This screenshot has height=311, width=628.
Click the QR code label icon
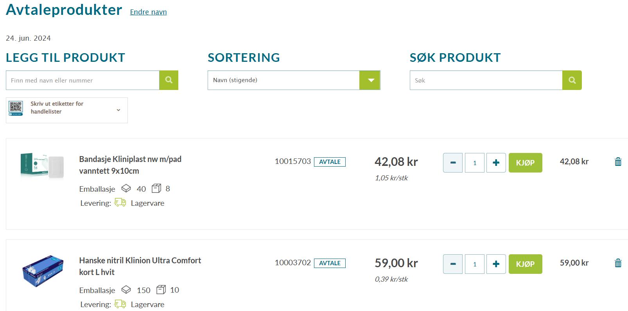[16, 108]
